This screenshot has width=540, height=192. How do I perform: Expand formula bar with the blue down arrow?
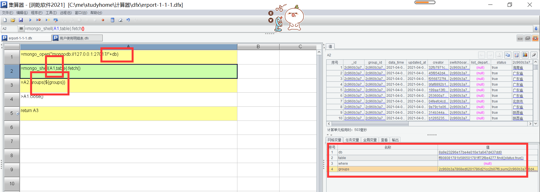(536, 28)
